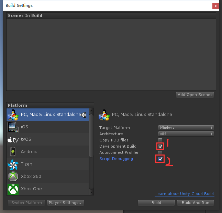The width and height of the screenshot is (222, 213).
Task: Enable the Copy PDB files checkbox
Action: point(160,140)
